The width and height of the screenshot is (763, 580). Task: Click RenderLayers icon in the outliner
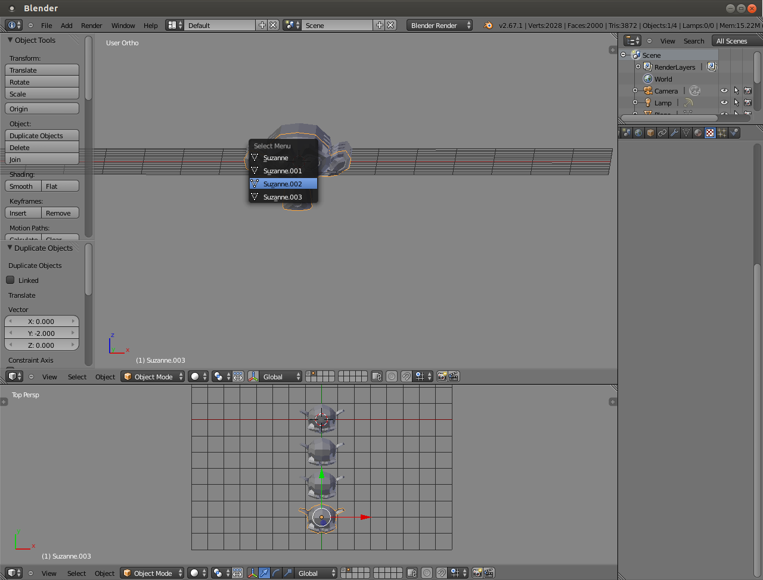[x=648, y=67]
